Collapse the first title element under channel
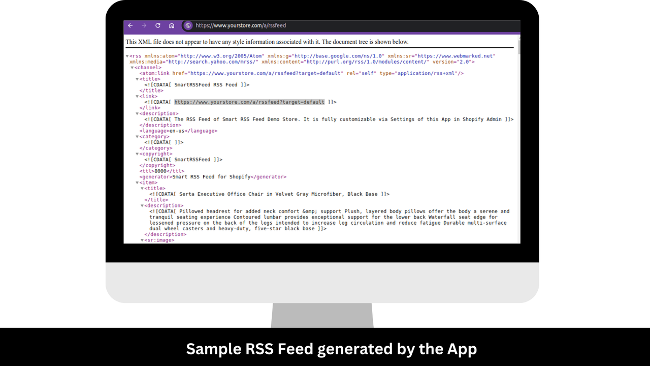Screen dimensions: 650x366 pos(138,79)
